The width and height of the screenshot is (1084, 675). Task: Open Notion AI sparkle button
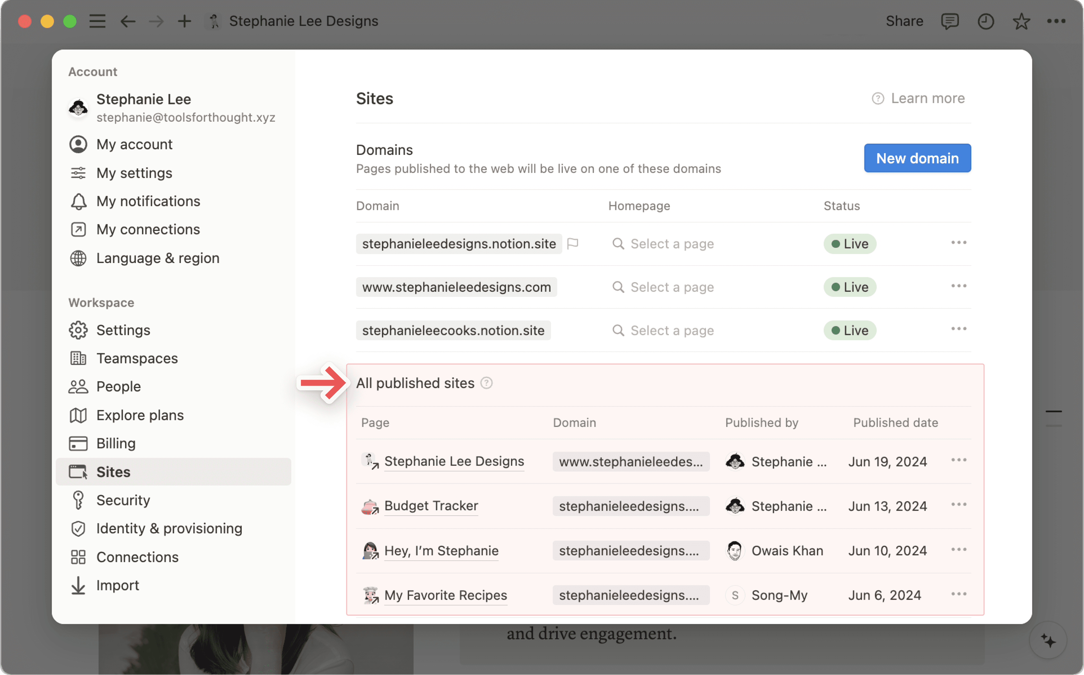1048,641
